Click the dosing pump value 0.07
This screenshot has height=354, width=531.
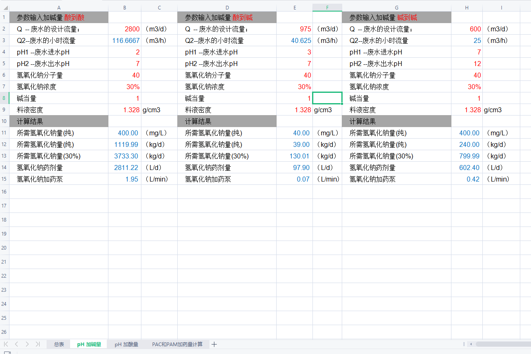294,179
